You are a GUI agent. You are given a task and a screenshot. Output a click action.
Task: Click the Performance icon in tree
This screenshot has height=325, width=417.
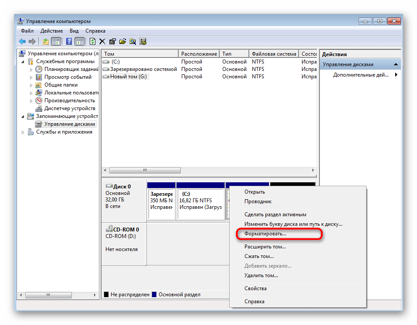(39, 101)
